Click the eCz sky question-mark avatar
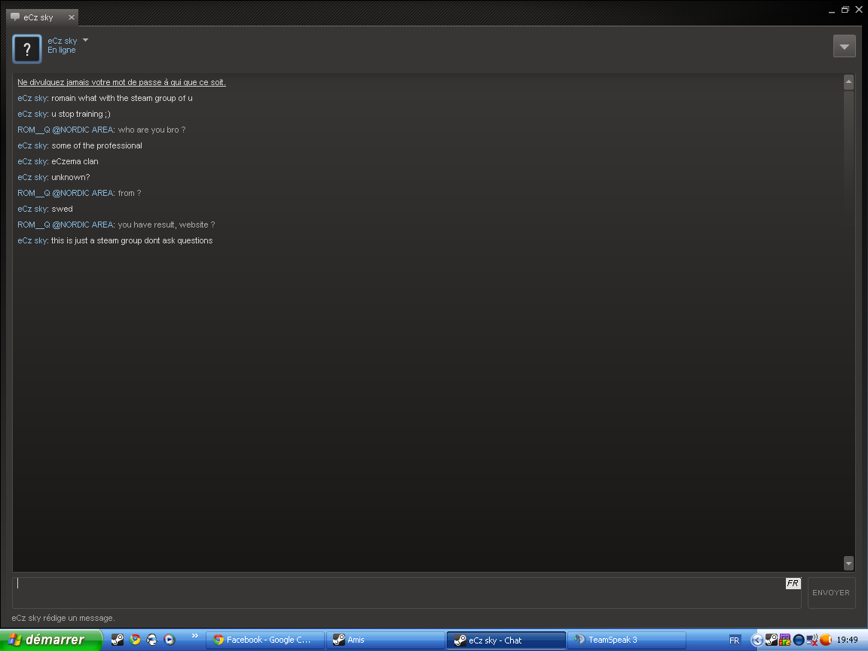868x651 pixels. (27, 49)
